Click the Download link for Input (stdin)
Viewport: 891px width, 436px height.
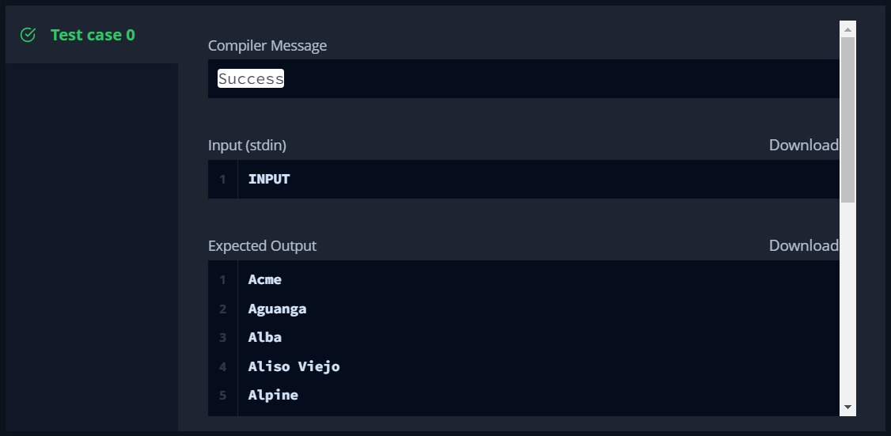tap(803, 145)
